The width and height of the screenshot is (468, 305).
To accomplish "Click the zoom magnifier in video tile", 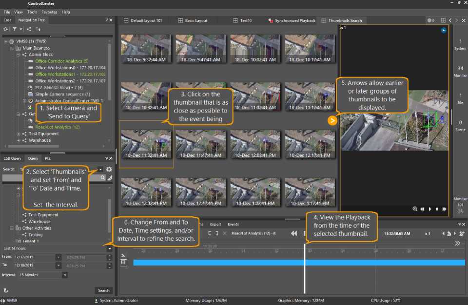I will [415, 209].
